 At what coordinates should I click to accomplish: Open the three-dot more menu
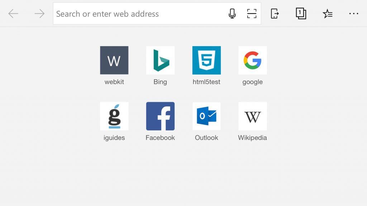(x=354, y=14)
